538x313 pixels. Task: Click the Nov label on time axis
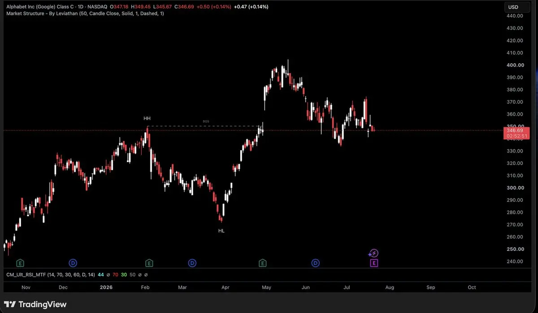click(26, 287)
